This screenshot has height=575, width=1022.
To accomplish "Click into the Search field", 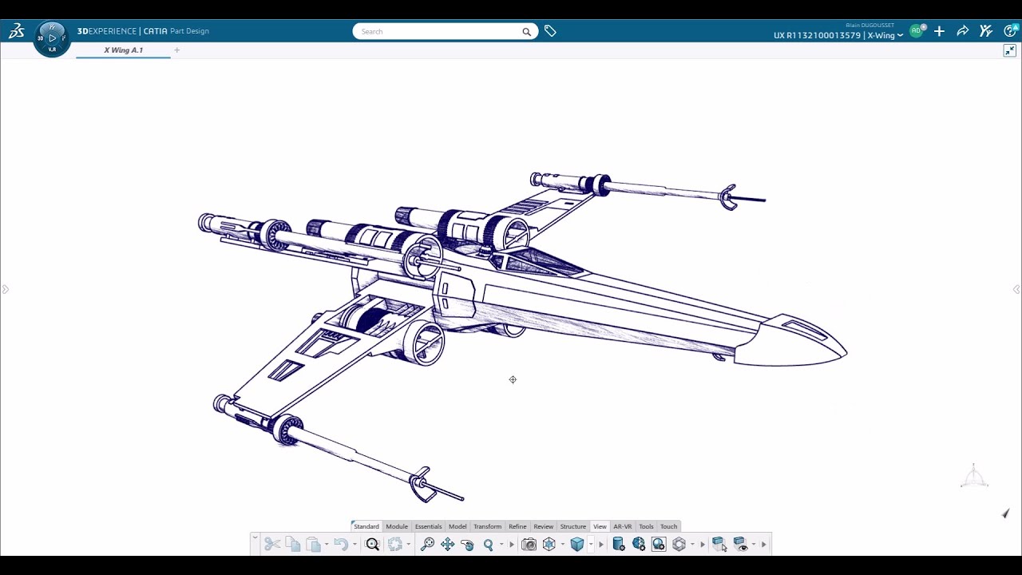I will [438, 32].
